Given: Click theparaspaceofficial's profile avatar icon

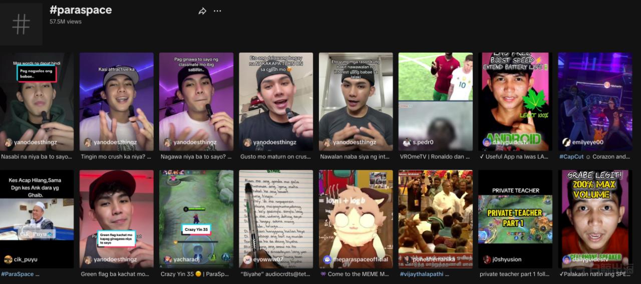Looking at the screenshot, I should [328, 259].
